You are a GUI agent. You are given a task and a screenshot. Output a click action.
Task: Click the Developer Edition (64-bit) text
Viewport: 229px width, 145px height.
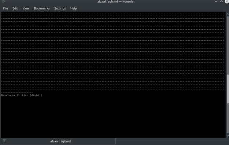[22, 95]
